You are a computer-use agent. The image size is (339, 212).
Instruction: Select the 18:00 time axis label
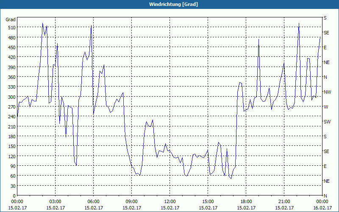coord(246,202)
